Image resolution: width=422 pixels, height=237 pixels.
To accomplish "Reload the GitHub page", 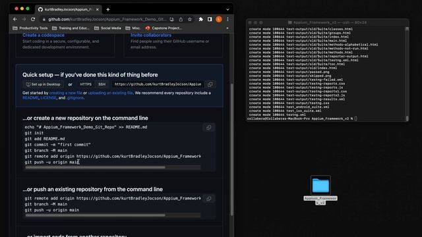I will pyautogui.click(x=33, y=19).
